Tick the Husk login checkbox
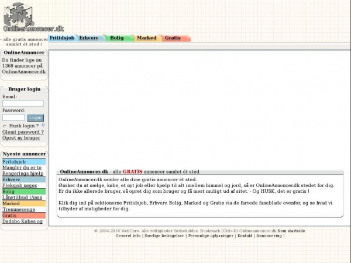Image resolution: width=351 pixels, height=263 pixels. click(x=5, y=126)
